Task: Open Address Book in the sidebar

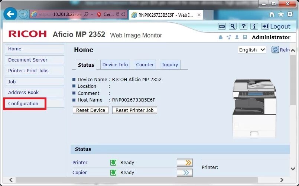Action: coord(35,92)
